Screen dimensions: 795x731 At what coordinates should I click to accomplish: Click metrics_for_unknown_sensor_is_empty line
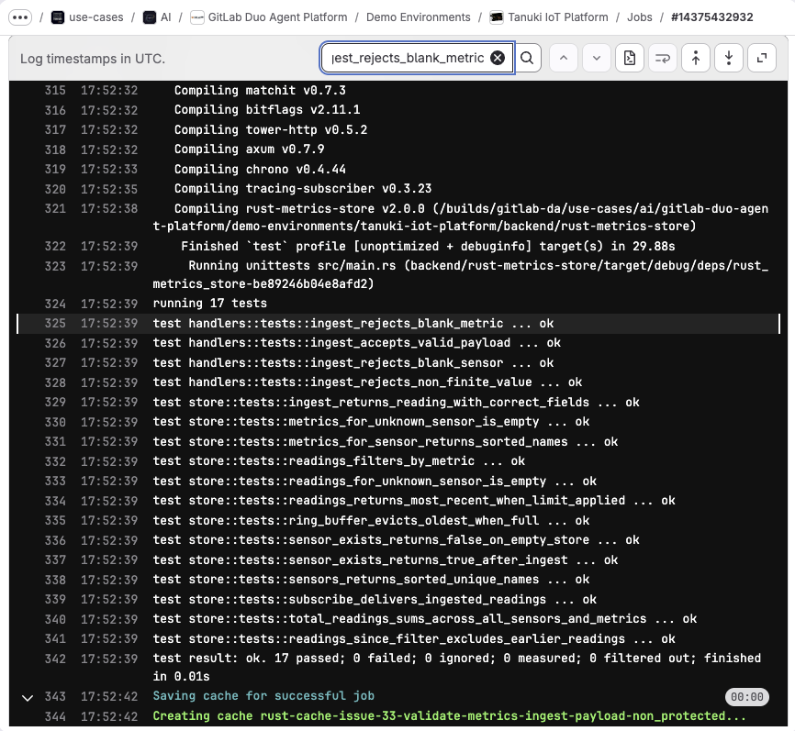(x=371, y=422)
